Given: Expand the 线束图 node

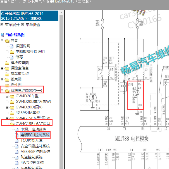Looking at the screenshot, I should [2, 80].
